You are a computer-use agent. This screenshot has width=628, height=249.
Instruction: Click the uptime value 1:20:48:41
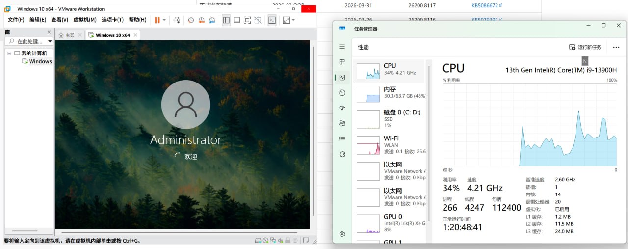463,227
